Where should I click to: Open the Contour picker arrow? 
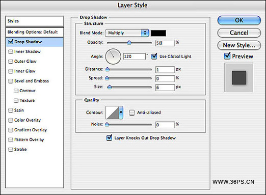pos(121,113)
